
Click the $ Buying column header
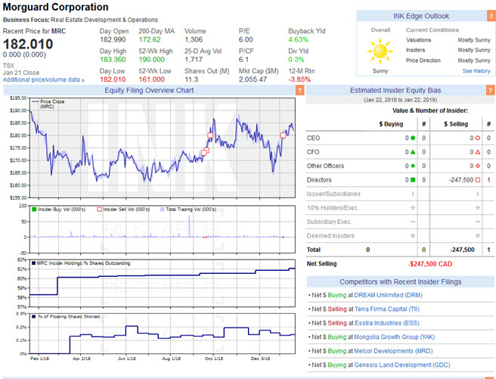point(391,124)
